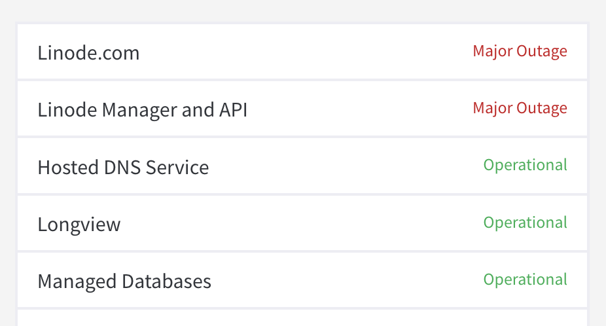Click Major Outage status for Linode Manager
The width and height of the screenshot is (606, 326).
coord(520,108)
